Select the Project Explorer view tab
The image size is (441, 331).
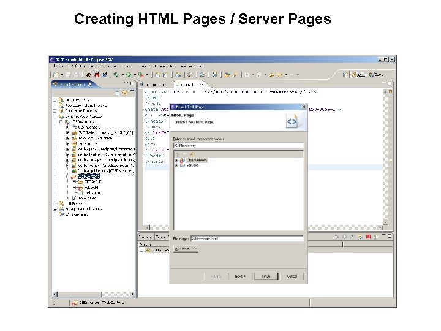click(72, 84)
